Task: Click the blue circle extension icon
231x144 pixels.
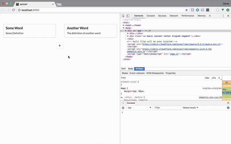Action: (x=197, y=10)
